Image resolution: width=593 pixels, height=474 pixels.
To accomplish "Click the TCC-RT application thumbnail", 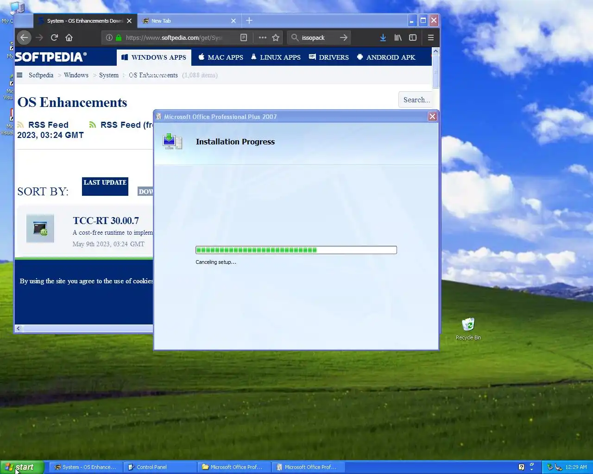I will [40, 228].
